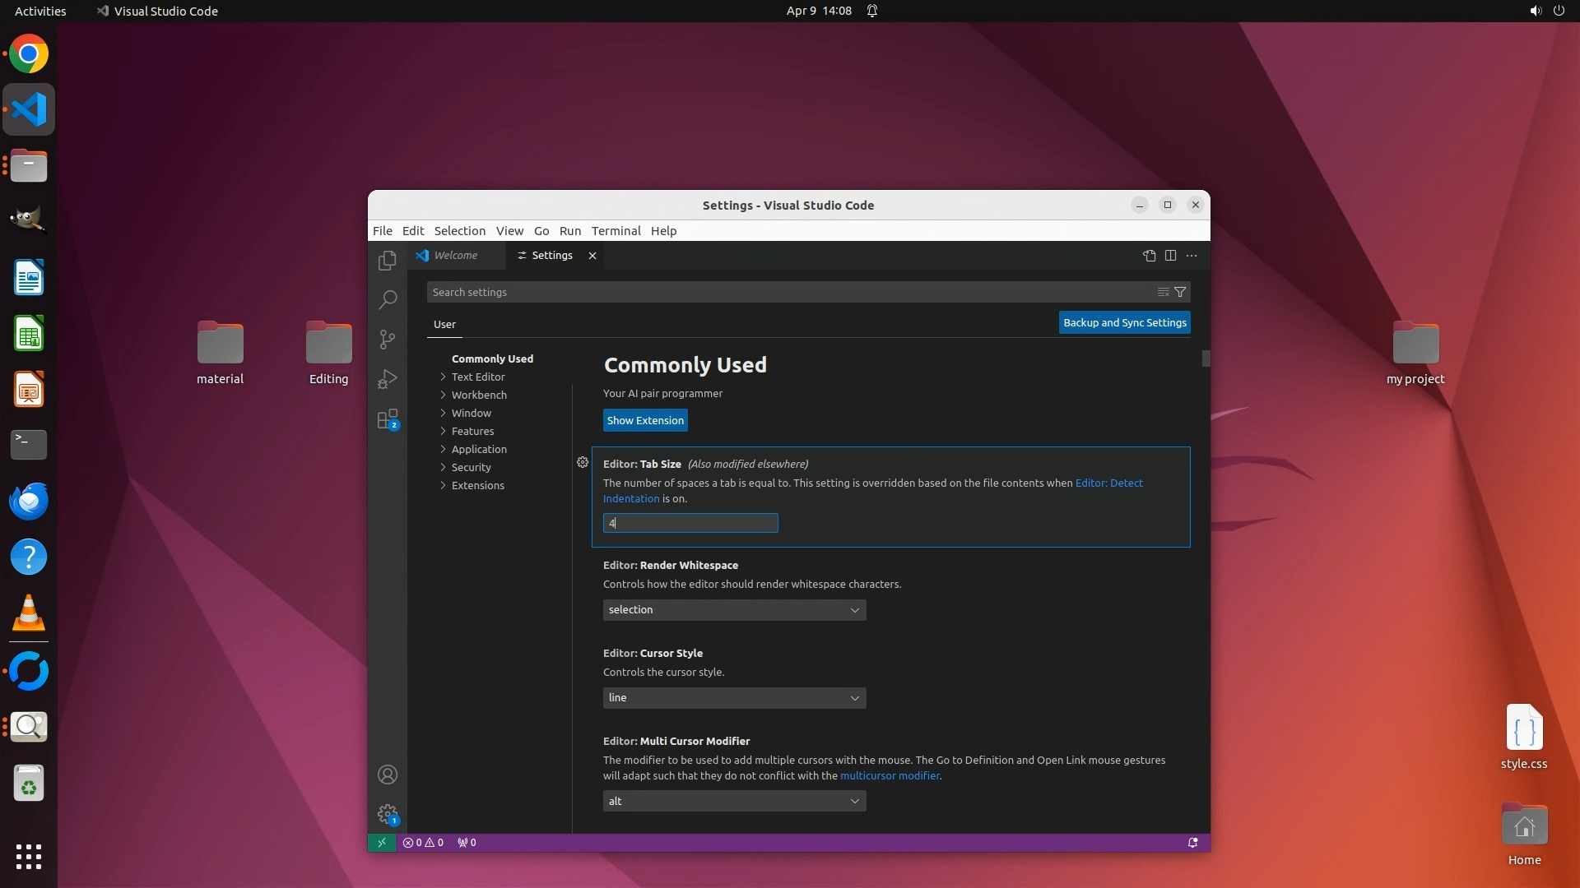The width and height of the screenshot is (1580, 888).
Task: Click the Split Editor Right icon
Action: tap(1170, 256)
